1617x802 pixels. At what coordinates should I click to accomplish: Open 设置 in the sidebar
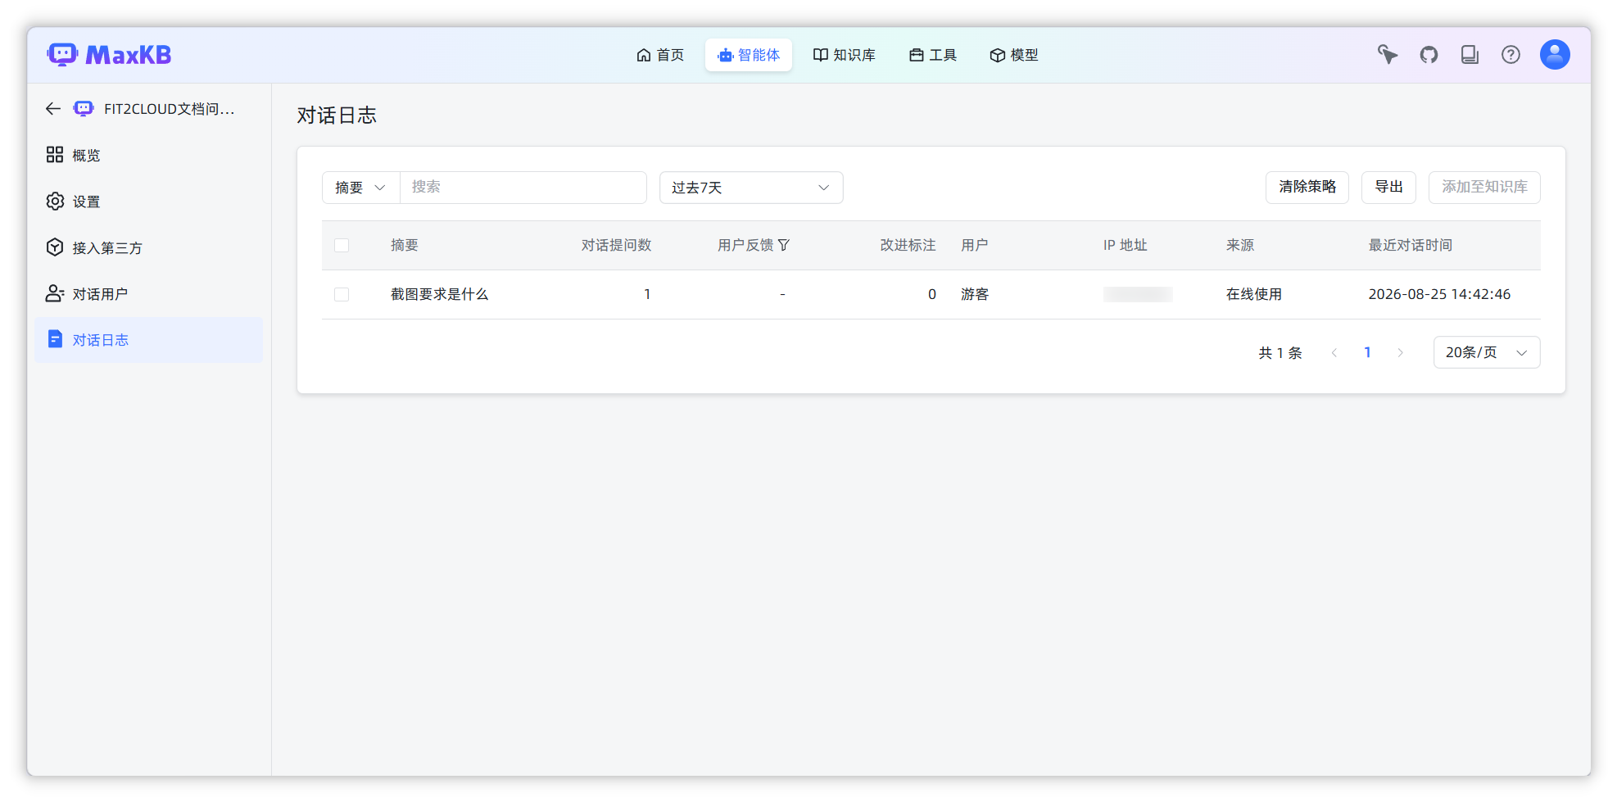tap(149, 202)
